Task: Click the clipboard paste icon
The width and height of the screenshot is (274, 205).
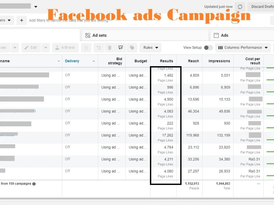Action: click(x=86, y=48)
